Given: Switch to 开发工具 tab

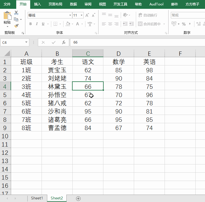Looking at the screenshot, I should click(x=120, y=4).
